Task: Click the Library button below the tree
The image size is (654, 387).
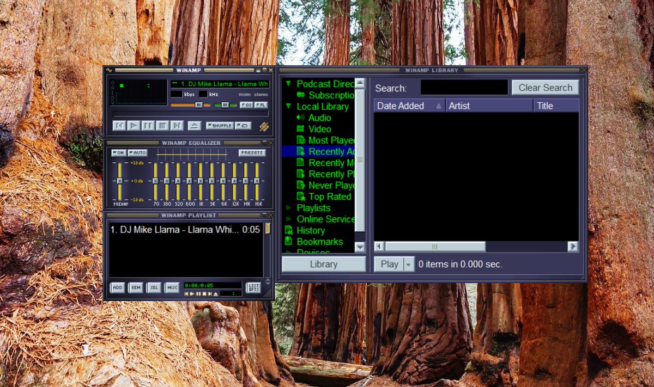Action: click(324, 265)
